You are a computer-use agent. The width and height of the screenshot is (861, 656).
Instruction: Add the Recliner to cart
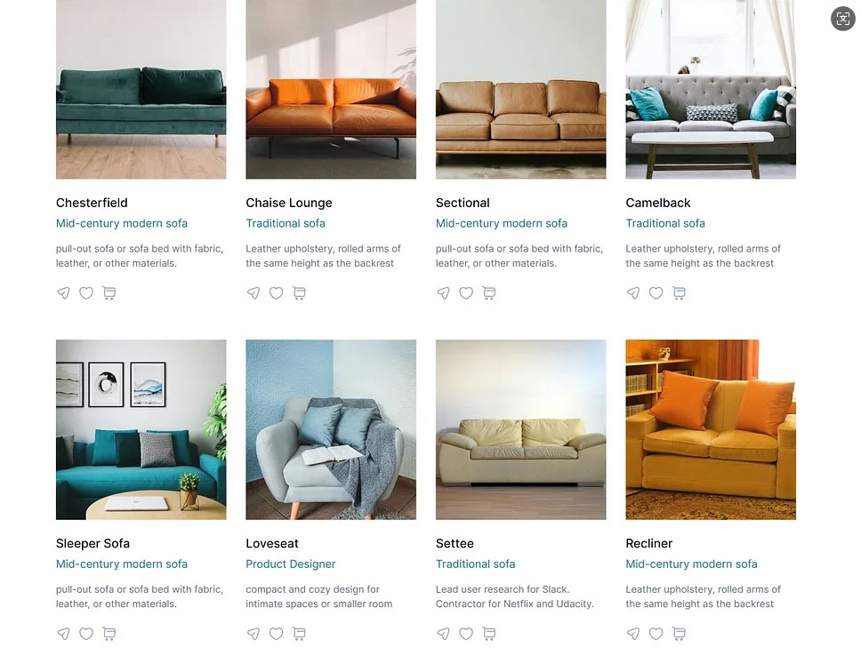679,634
